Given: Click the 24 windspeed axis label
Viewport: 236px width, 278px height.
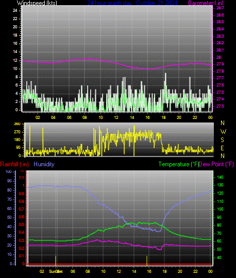Looking at the screenshot, I should [x=15, y=10].
